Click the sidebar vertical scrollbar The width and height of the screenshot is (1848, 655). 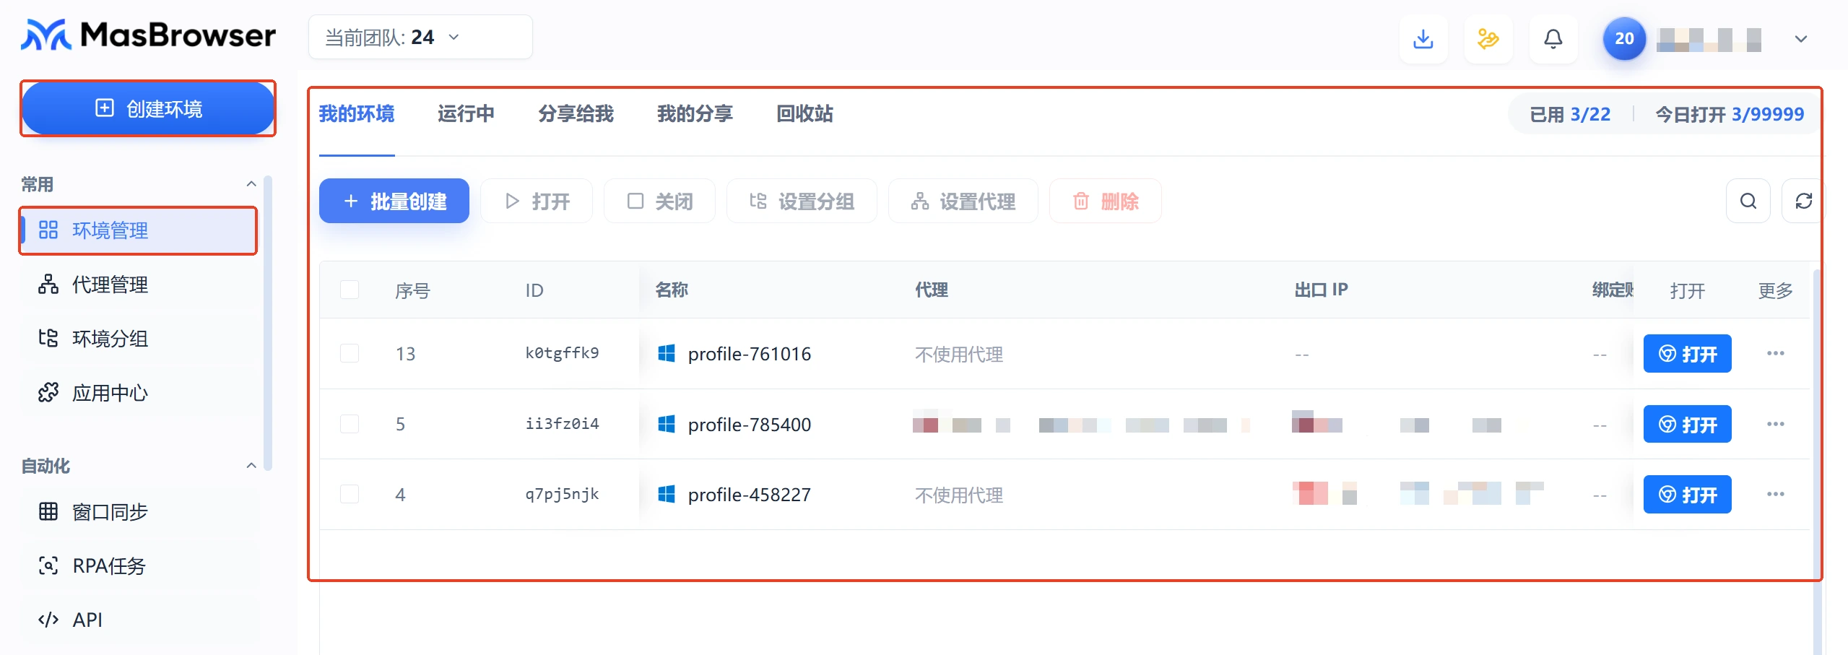coord(268,324)
